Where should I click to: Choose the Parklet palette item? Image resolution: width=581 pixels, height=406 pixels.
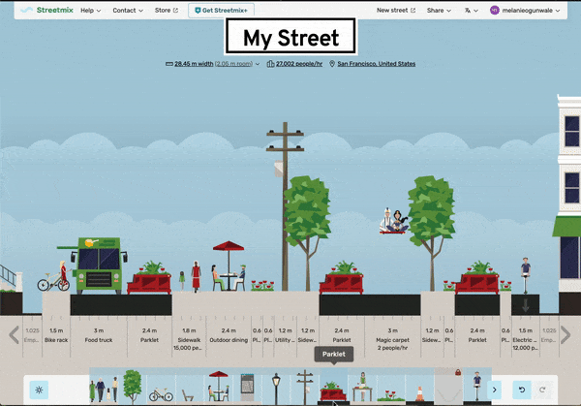333,389
